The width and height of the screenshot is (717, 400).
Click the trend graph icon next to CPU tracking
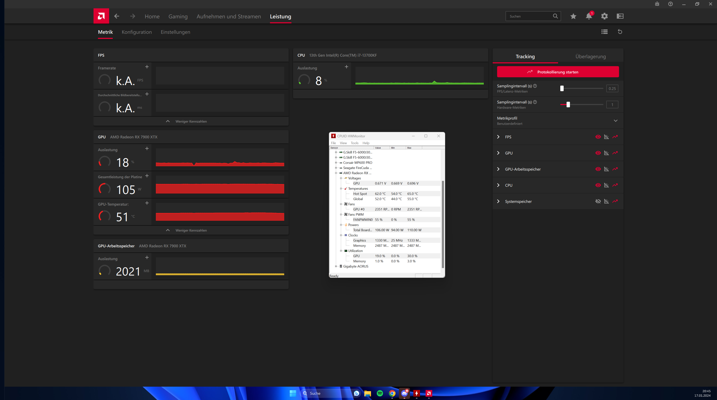(x=615, y=185)
